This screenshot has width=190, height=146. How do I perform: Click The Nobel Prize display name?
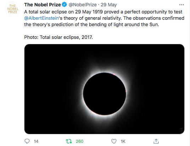coord(43,5)
